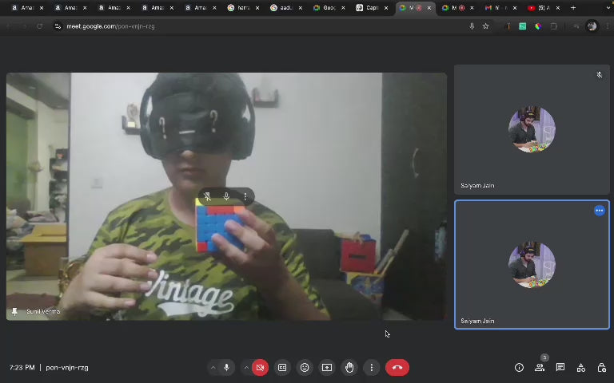Open the emoji reactions panel

coord(305,368)
